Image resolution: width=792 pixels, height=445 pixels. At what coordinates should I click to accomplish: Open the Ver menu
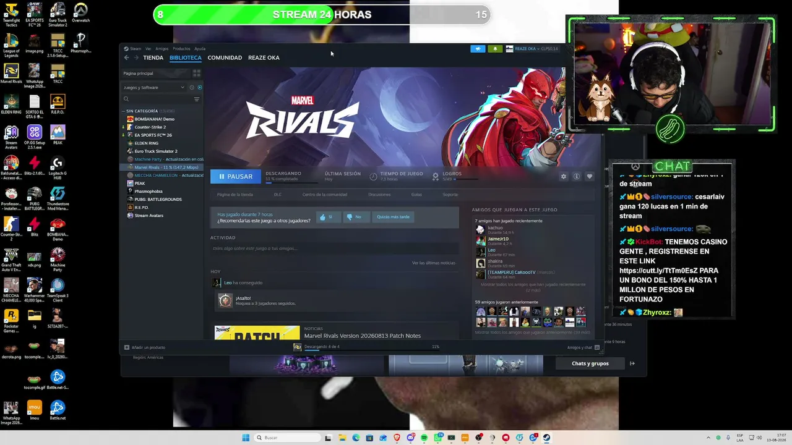(x=148, y=49)
